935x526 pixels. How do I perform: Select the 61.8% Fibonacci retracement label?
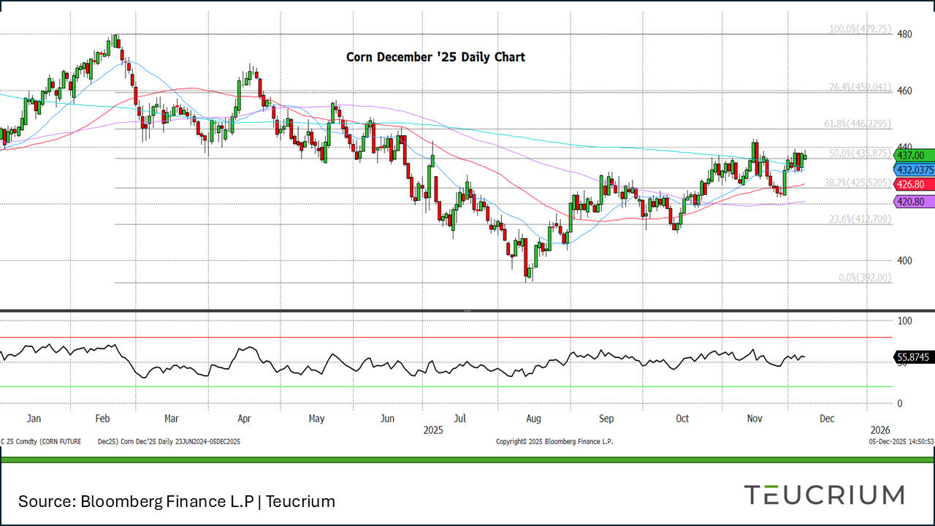860,124
